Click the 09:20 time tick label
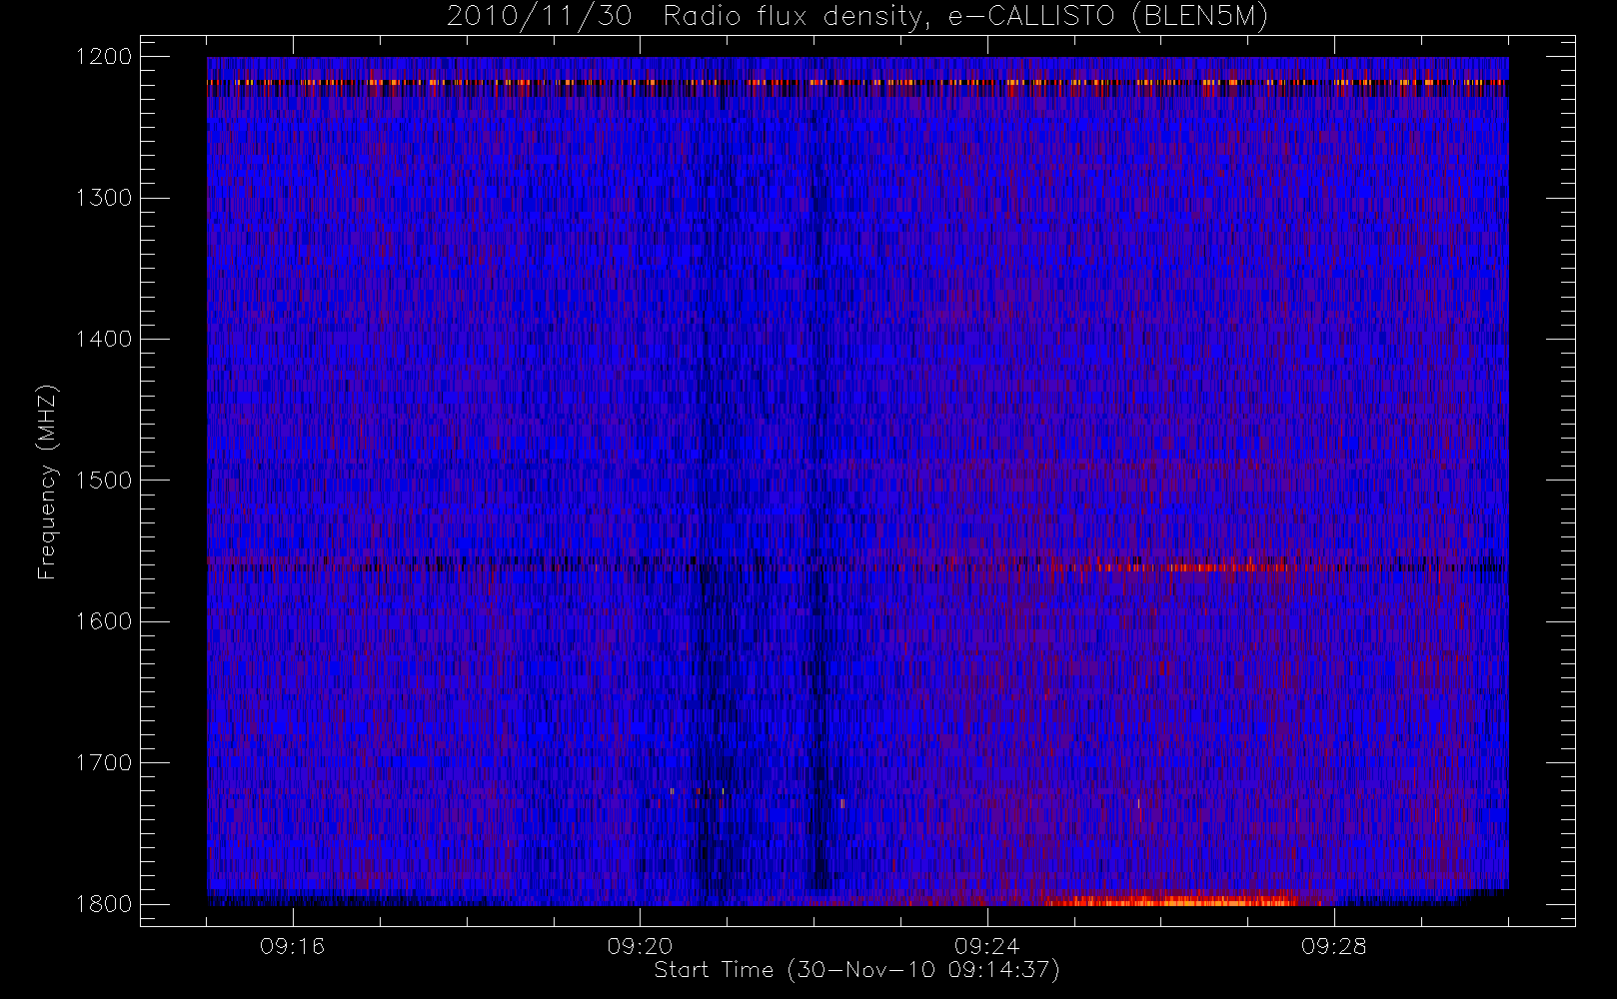This screenshot has height=999, width=1617. 640,946
